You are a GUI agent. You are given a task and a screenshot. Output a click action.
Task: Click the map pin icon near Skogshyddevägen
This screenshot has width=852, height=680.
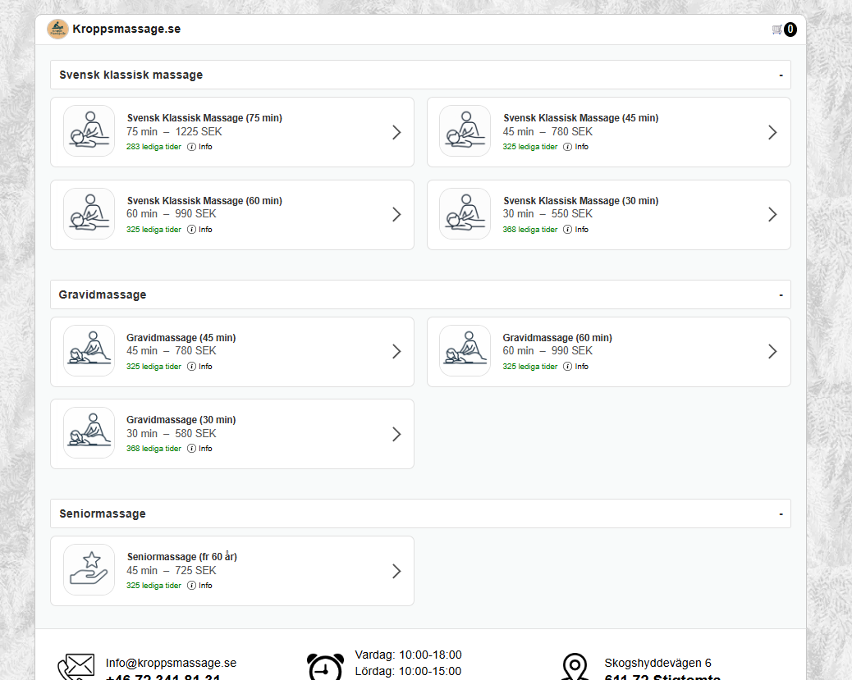coord(575,666)
